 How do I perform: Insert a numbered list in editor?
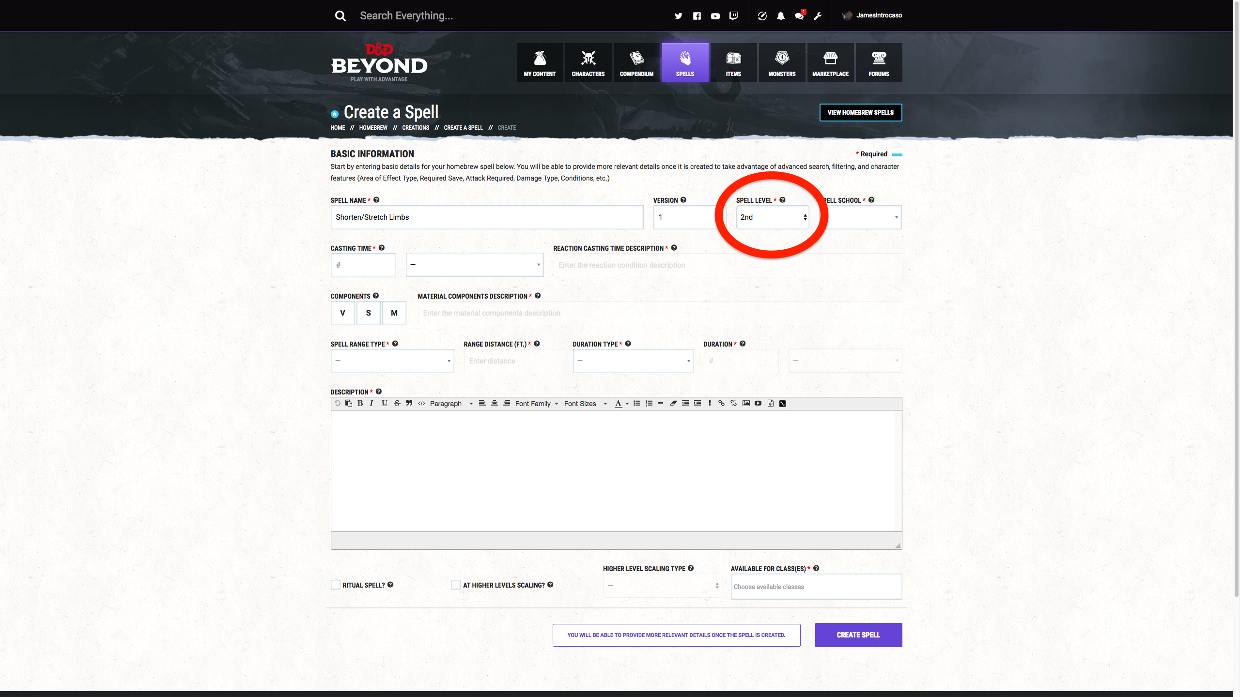point(649,403)
